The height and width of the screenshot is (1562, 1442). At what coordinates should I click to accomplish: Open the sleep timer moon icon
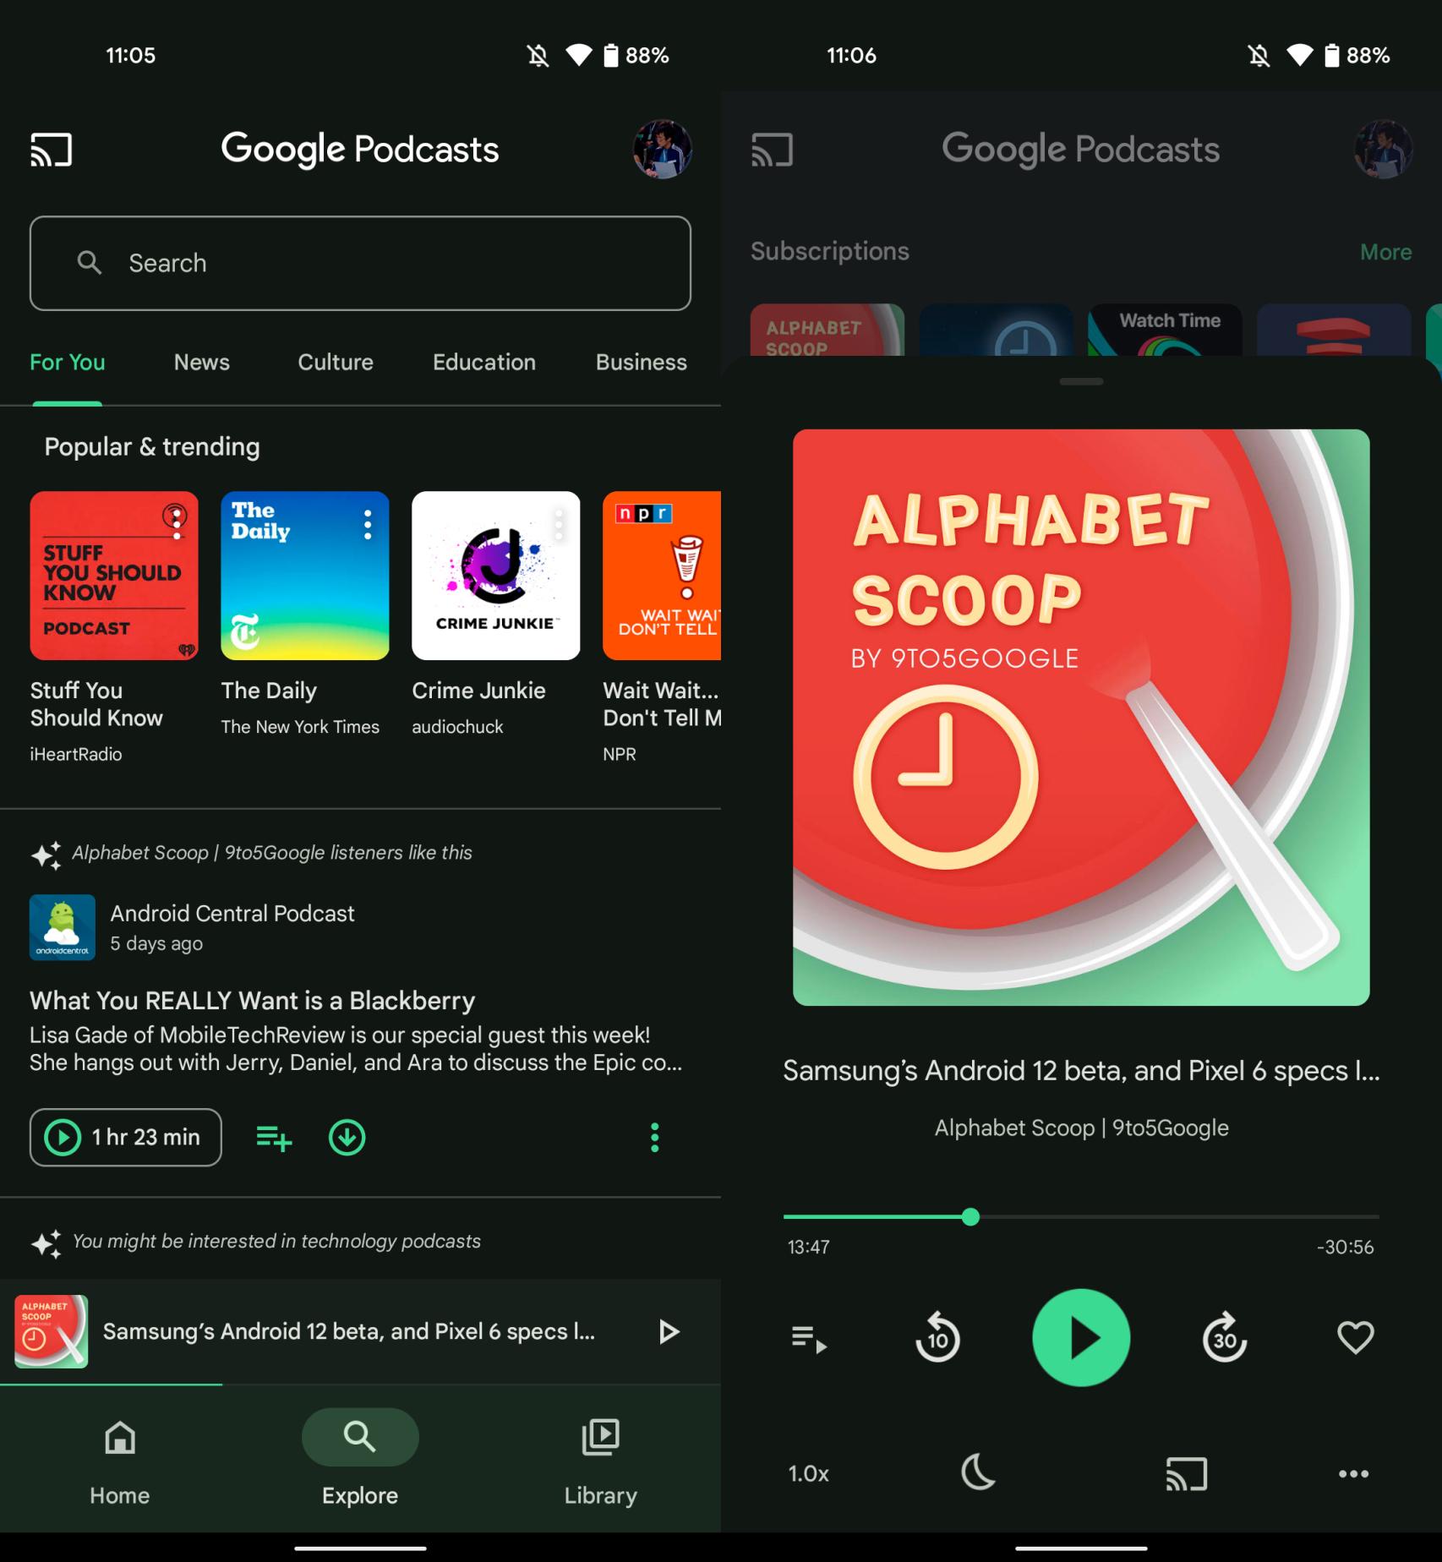tap(978, 1473)
